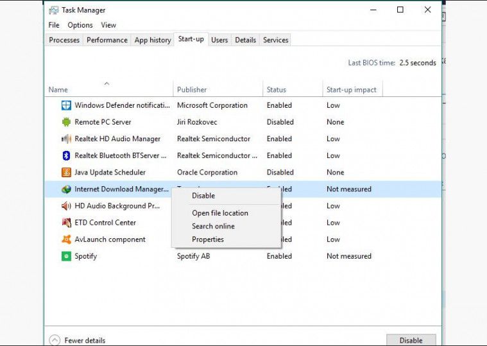Click the Spotify AB publisher cell

(194, 256)
